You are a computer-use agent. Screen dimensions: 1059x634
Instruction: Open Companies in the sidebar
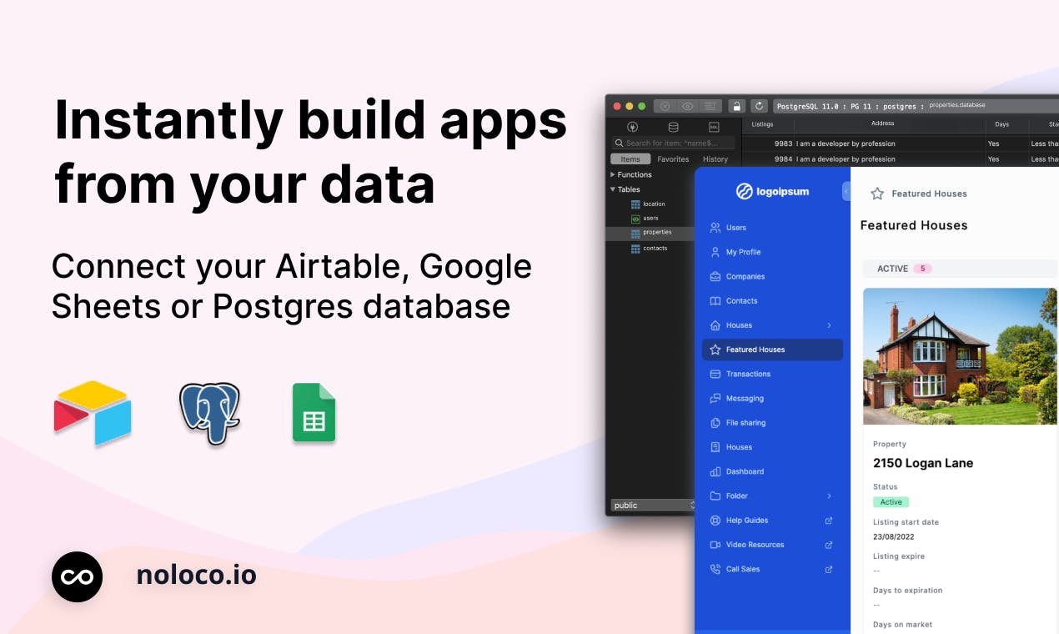(772, 276)
